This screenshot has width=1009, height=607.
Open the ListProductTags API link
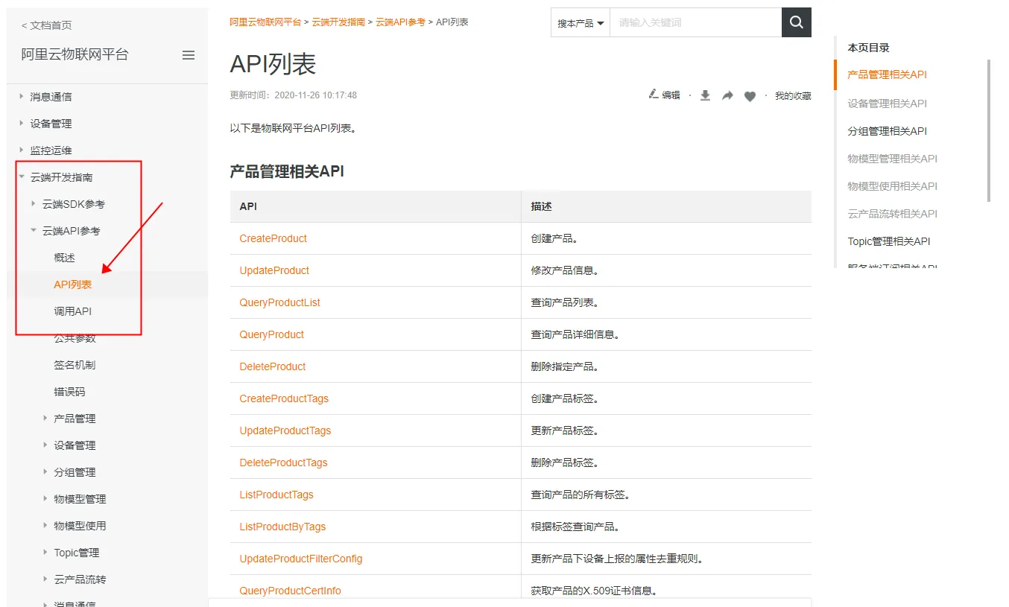click(x=276, y=495)
